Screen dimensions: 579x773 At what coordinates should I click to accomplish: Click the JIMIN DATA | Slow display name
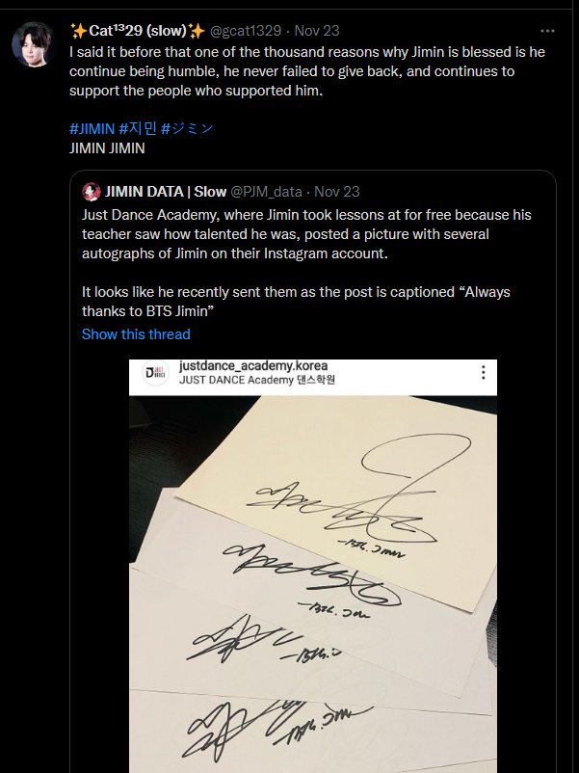point(166,192)
